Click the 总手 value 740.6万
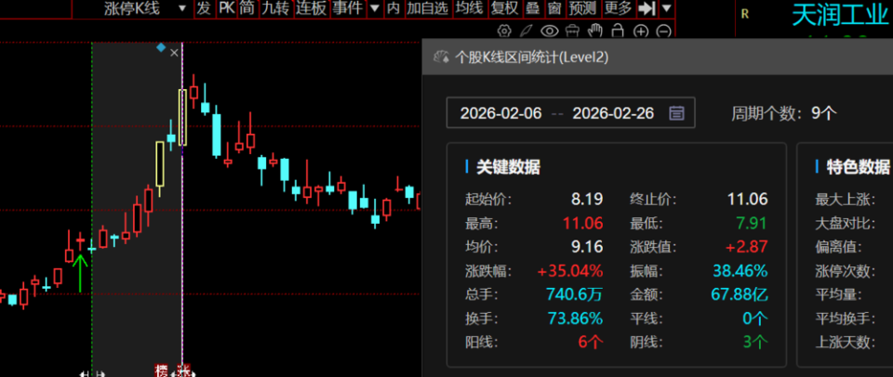This screenshot has width=893, height=377. [574, 294]
